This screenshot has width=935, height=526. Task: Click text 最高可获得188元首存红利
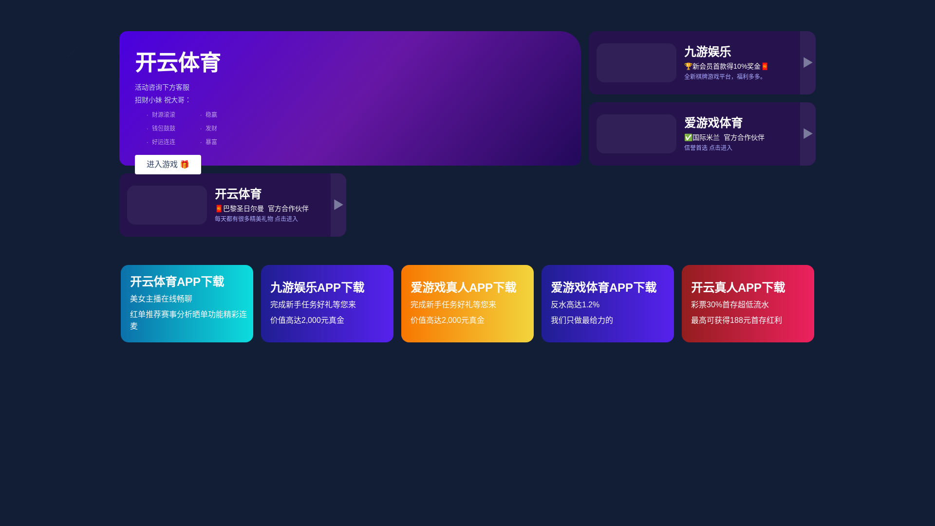point(736,320)
